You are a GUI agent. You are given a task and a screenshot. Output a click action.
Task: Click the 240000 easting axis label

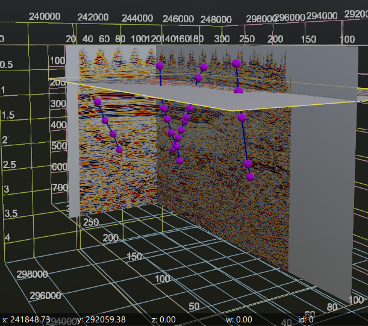click(45, 17)
